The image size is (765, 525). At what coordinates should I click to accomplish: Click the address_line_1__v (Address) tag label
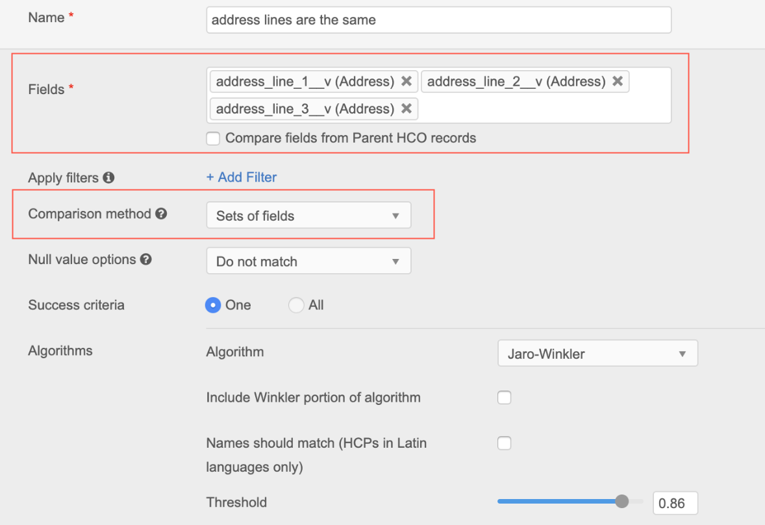(x=305, y=81)
